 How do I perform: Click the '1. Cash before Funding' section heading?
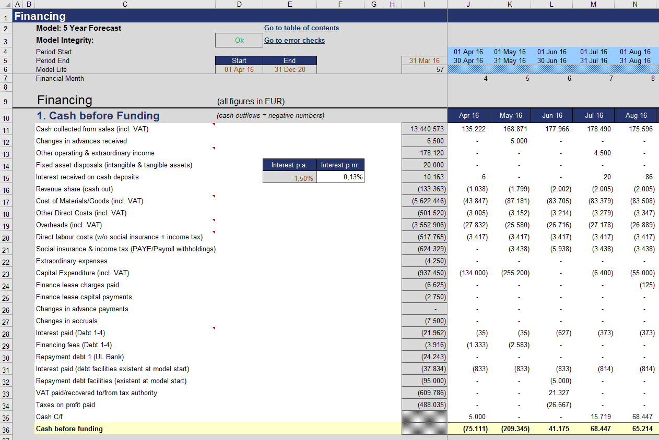(98, 116)
